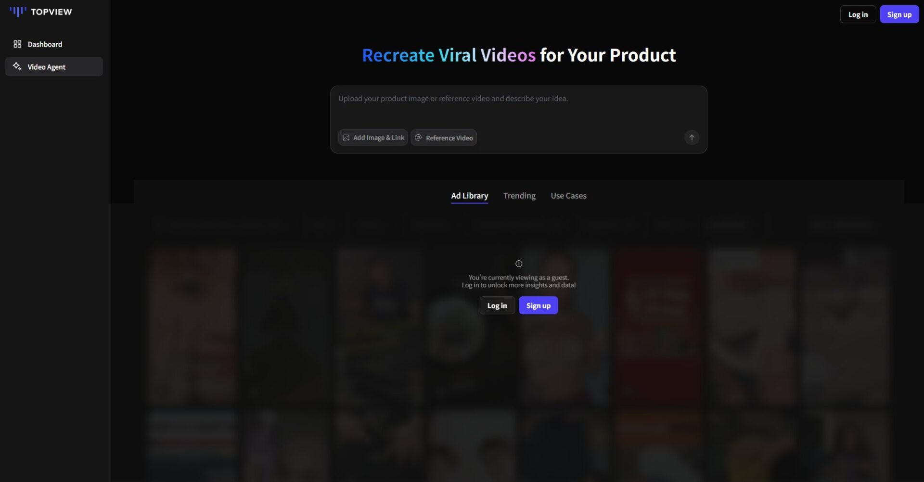Open the first blurred ad thumbnail in the top row
This screenshot has height=482, width=924.
(x=192, y=327)
